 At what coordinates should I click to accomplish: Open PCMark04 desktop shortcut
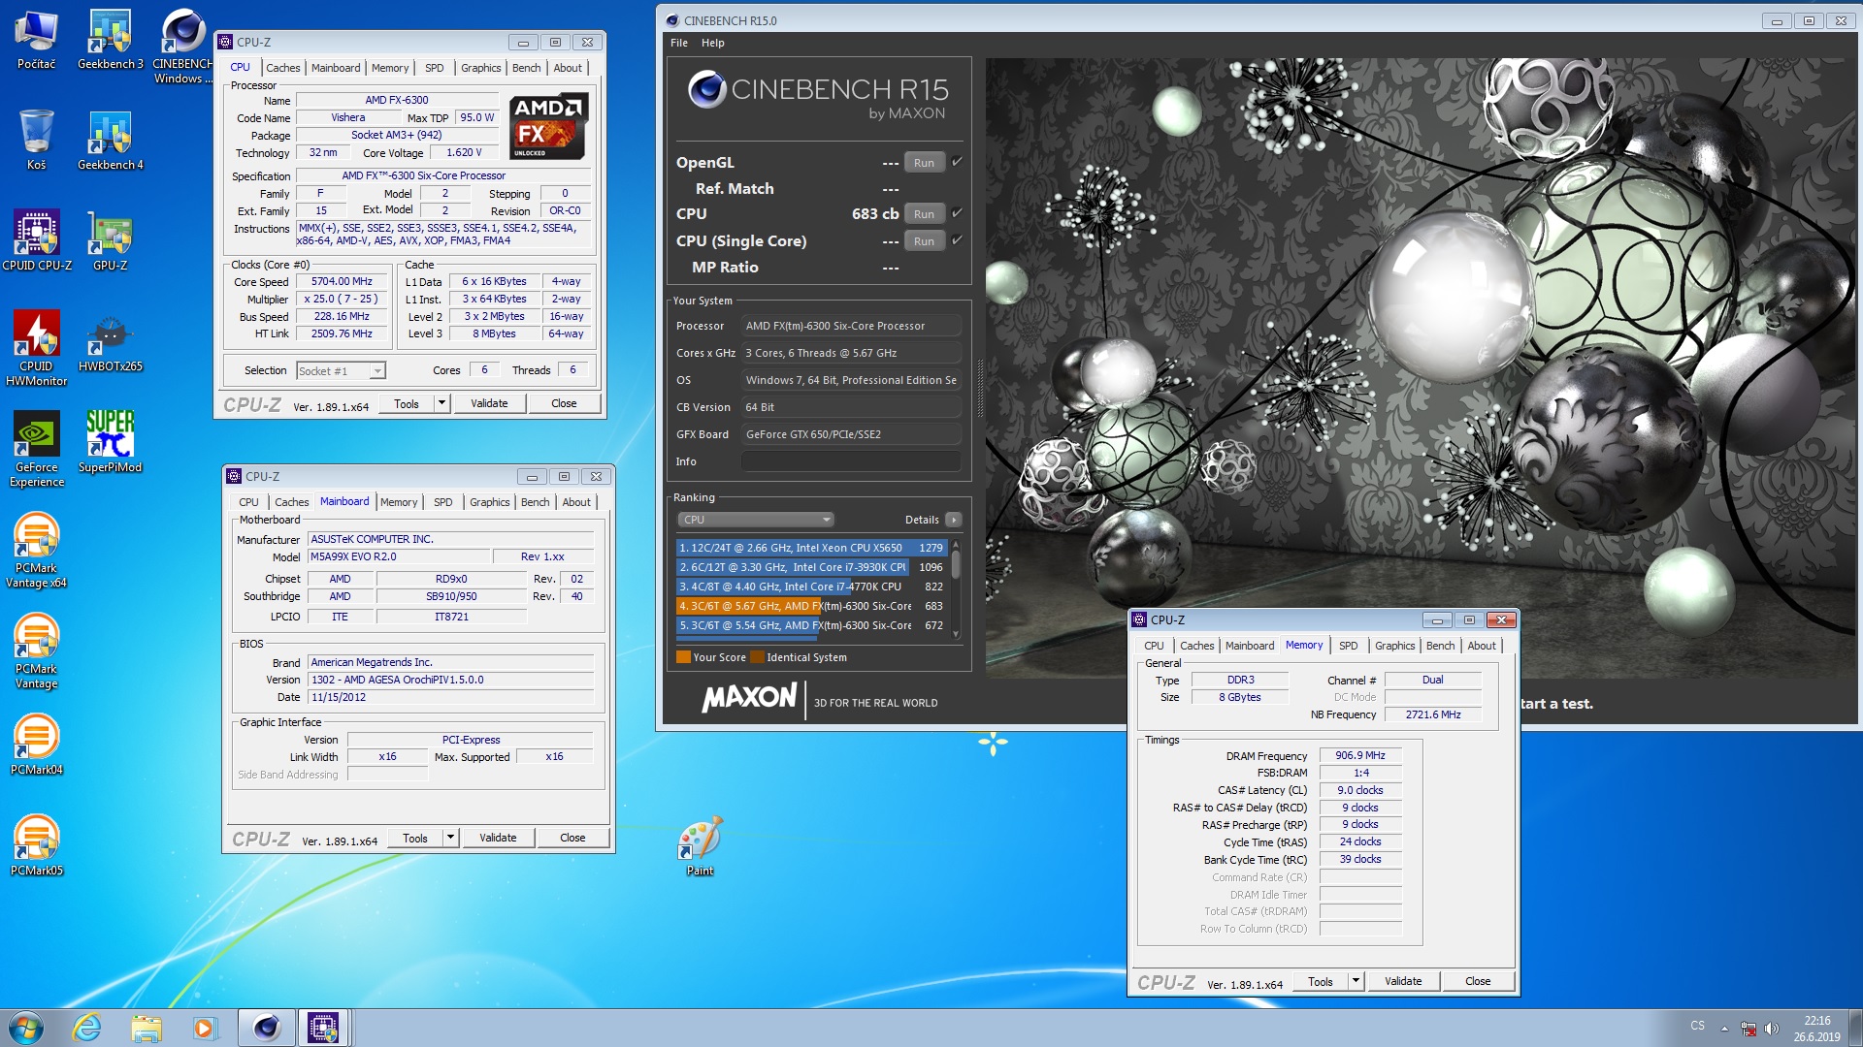click(x=36, y=745)
